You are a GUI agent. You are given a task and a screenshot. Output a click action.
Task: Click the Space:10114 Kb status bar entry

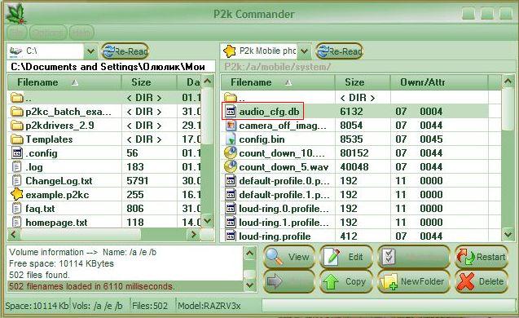click(37, 306)
